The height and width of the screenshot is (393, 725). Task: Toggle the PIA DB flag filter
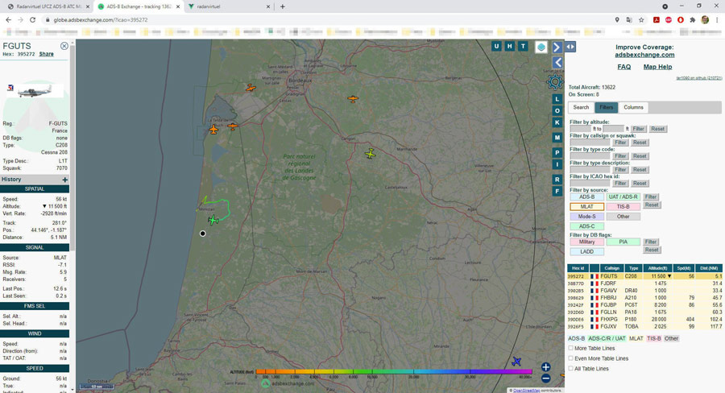pos(623,242)
